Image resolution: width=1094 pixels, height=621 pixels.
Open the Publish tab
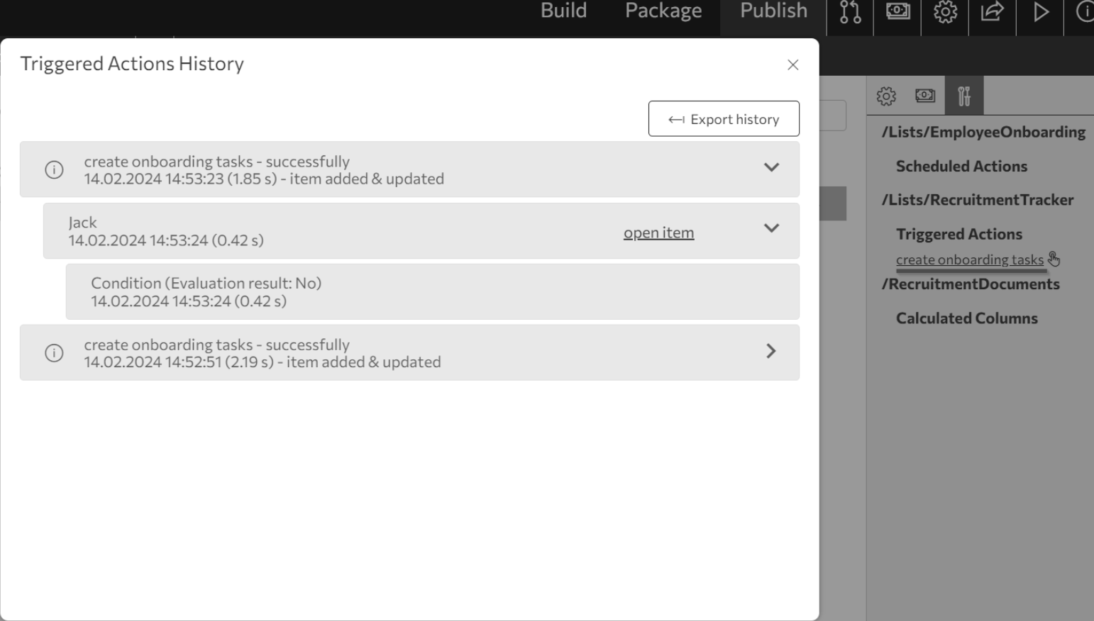(773, 11)
